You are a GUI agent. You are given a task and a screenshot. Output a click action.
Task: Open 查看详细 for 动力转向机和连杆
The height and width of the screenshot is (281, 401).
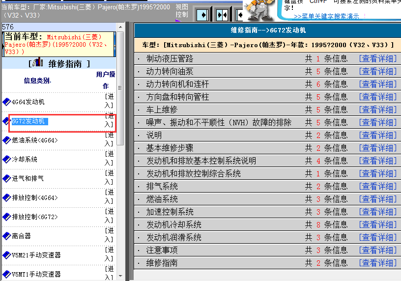click(x=378, y=84)
